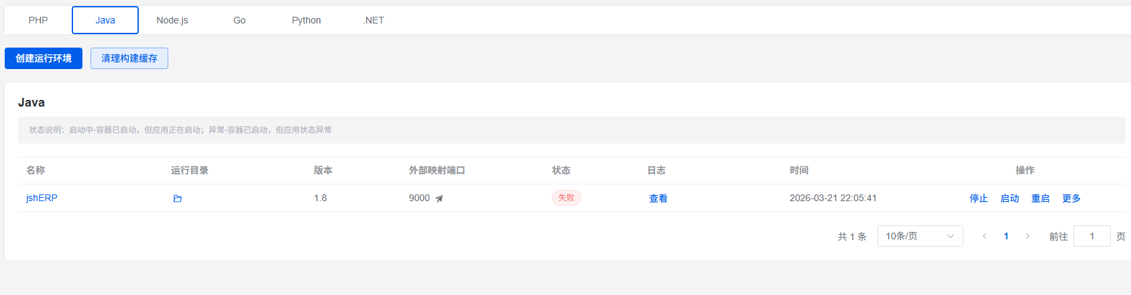Screen dimensions: 1131x295
Task: Expand the 更多 actions menu for jshERP
Action: (1071, 198)
